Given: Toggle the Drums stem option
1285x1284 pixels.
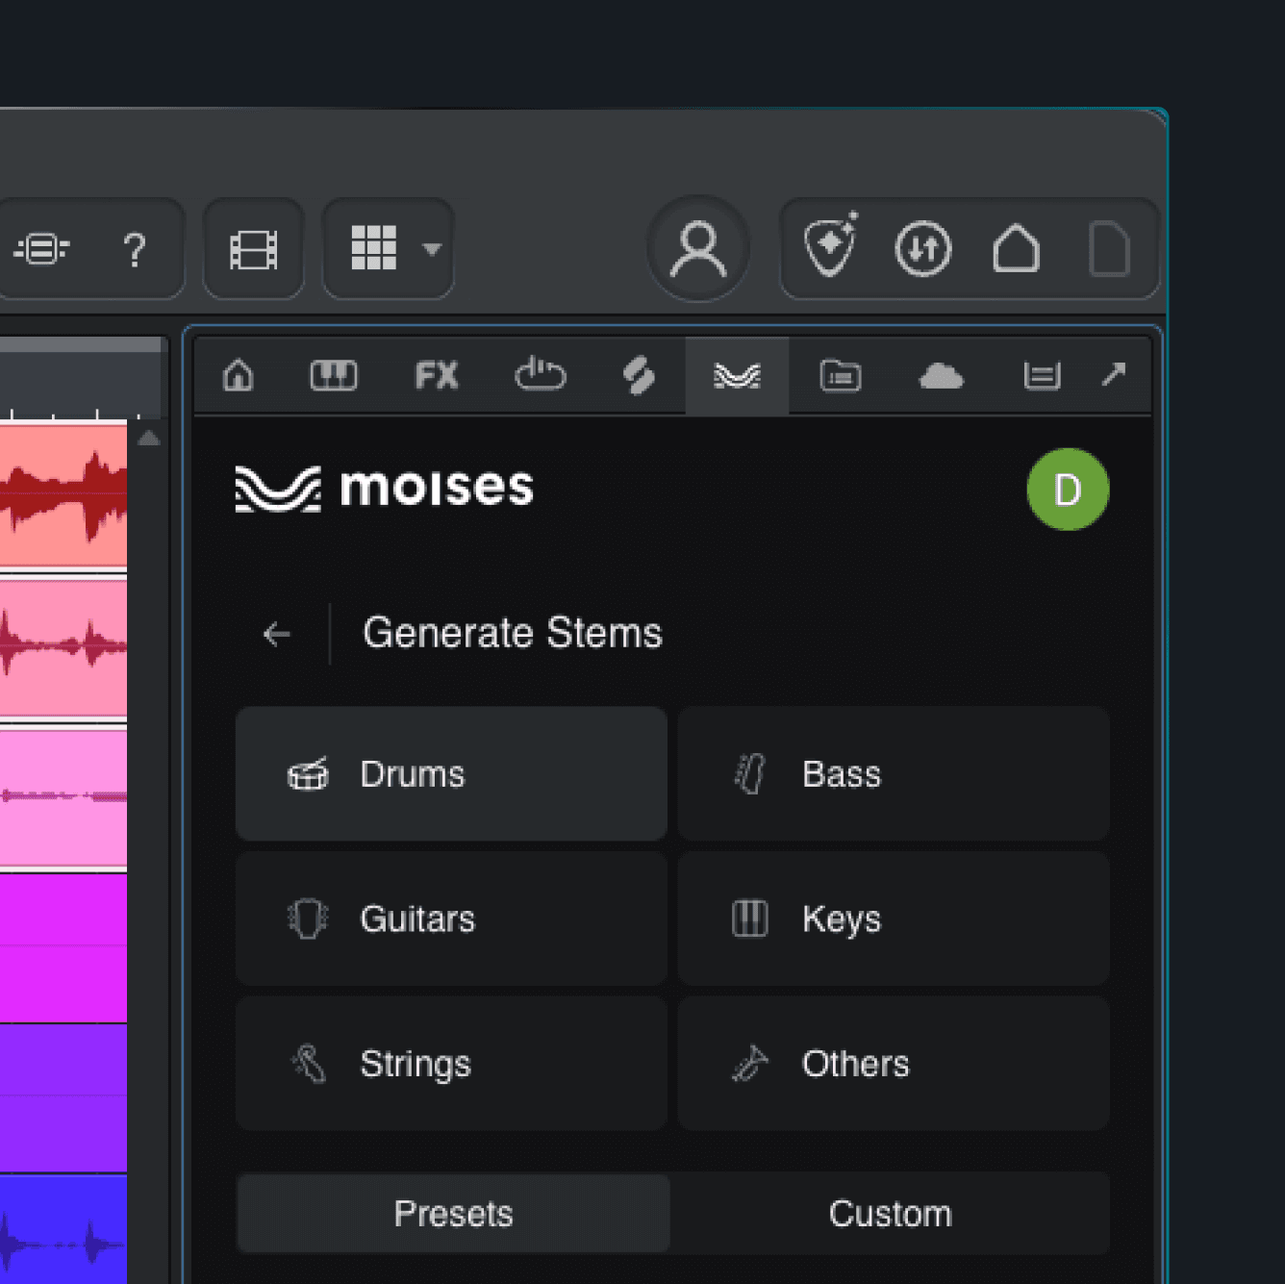Looking at the screenshot, I should (451, 774).
